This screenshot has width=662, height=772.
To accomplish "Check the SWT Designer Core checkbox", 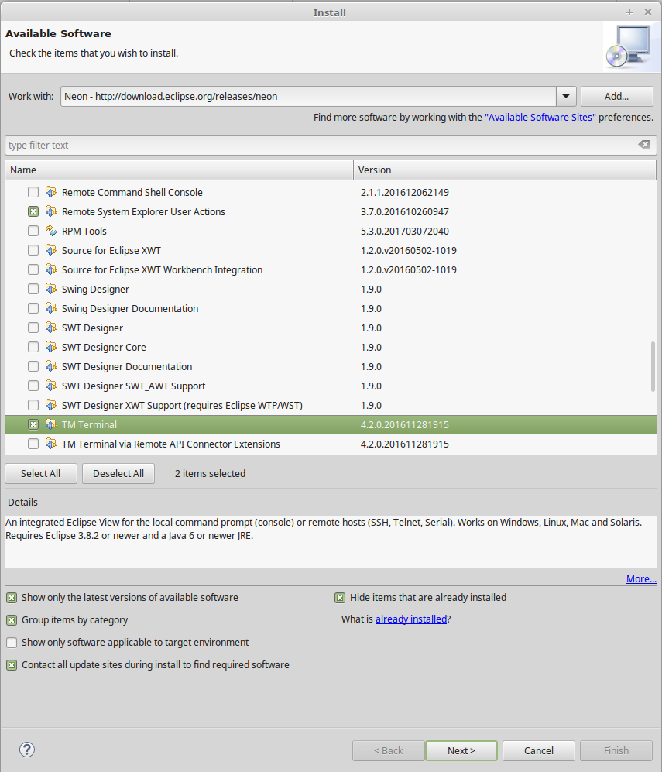I will click(33, 347).
